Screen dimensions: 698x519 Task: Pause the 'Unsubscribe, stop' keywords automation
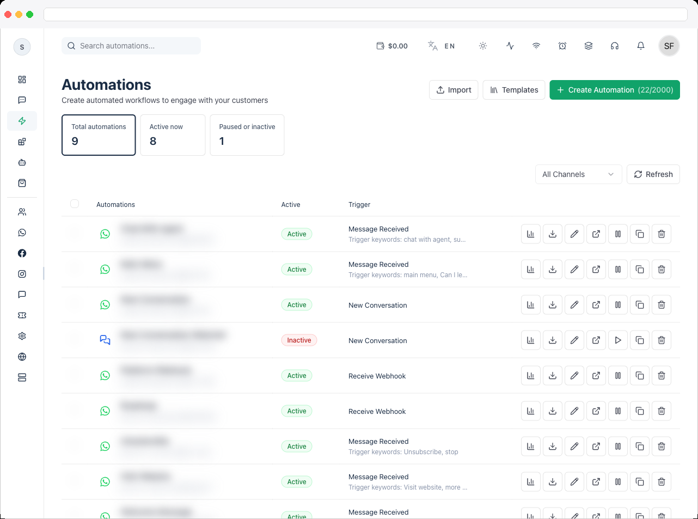618,447
